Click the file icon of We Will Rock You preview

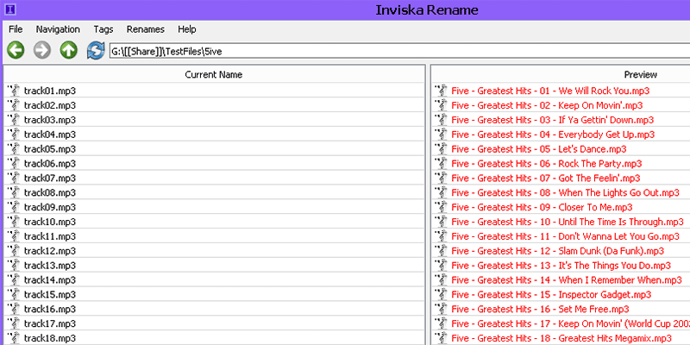click(442, 91)
